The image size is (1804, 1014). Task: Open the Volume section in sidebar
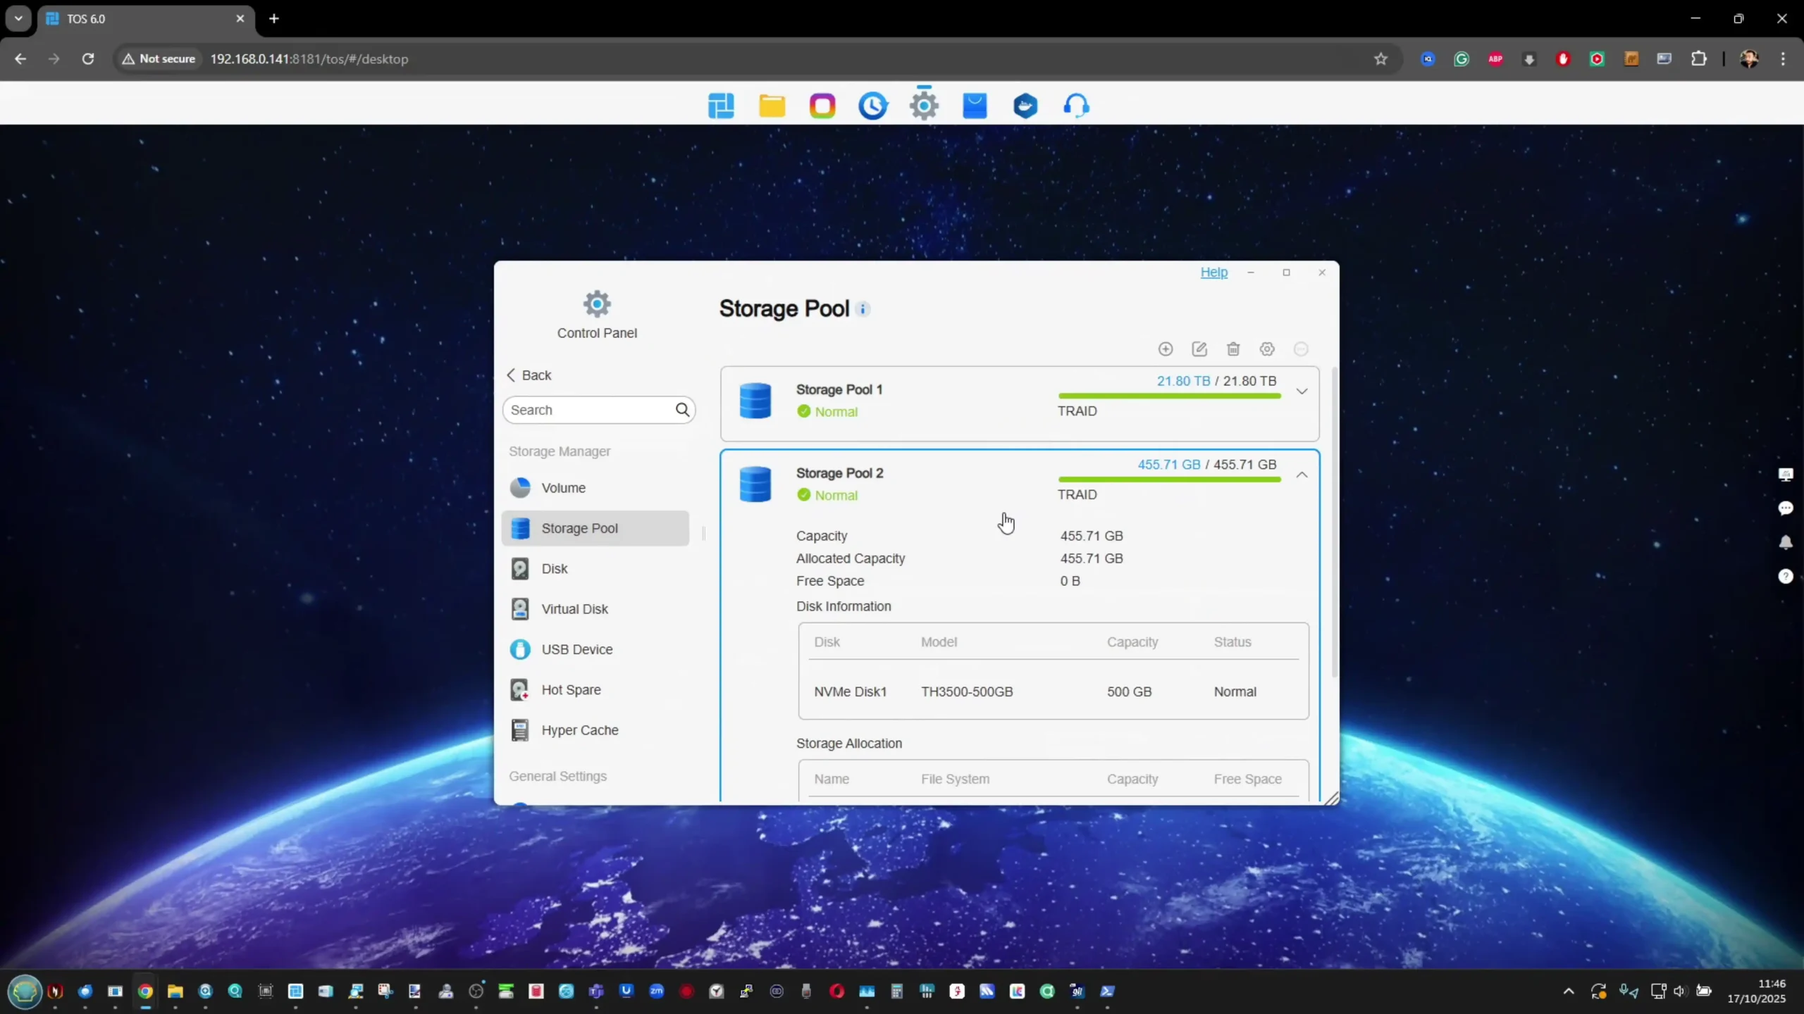pos(563,488)
